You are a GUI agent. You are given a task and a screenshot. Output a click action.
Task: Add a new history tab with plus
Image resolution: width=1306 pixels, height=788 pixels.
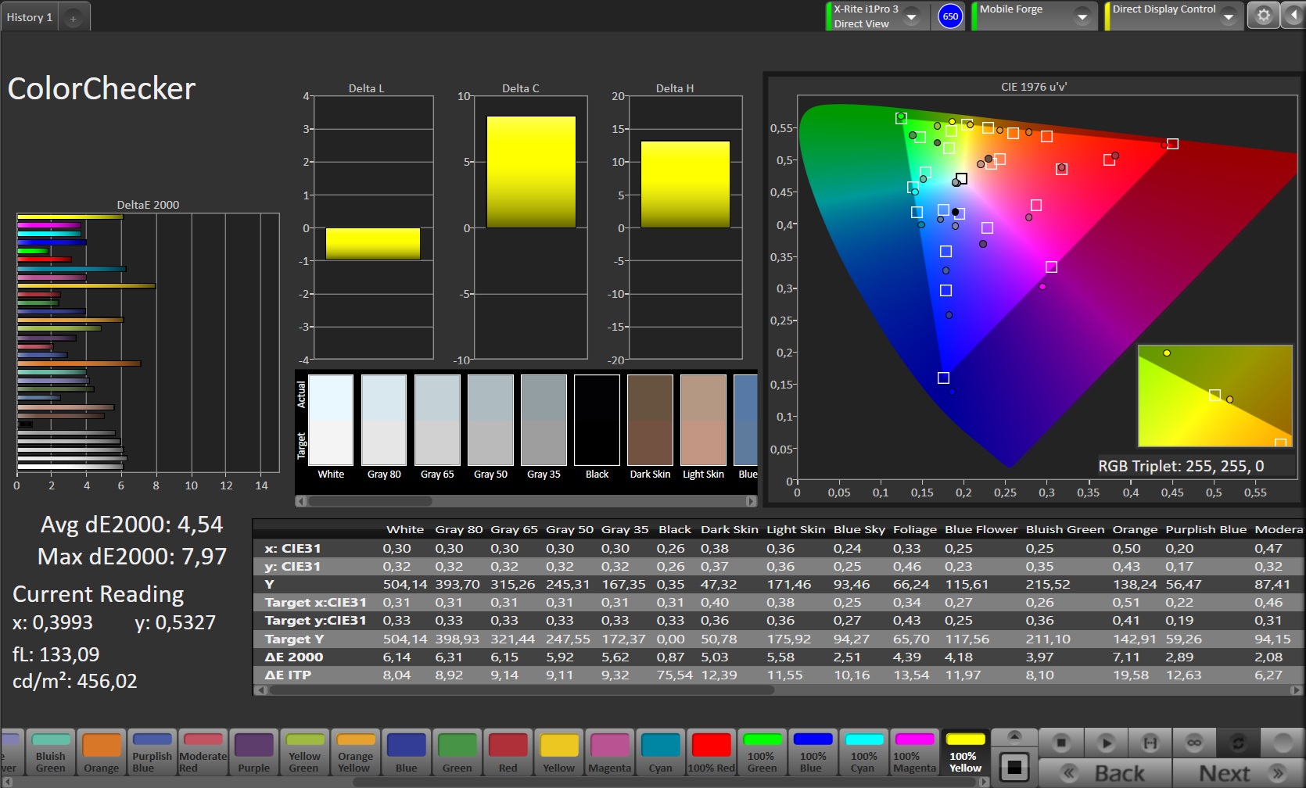(x=74, y=18)
